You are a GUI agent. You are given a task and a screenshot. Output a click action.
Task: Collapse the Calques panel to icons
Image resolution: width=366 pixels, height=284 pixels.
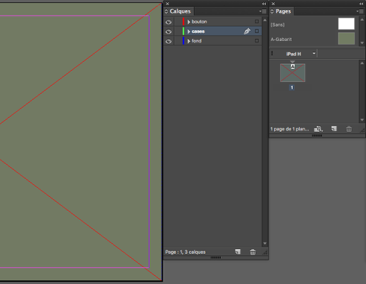pyautogui.click(x=264, y=4)
